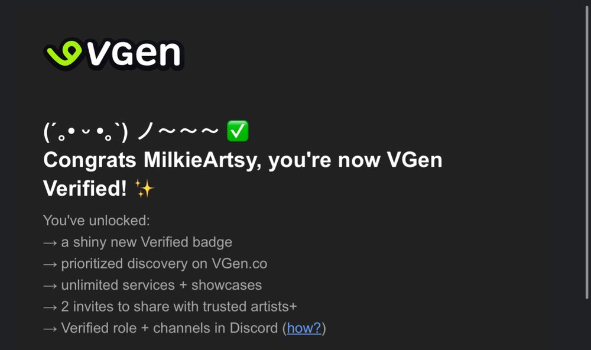The height and width of the screenshot is (350, 591).
Task: Click the kaomoji face in the header line
Action: [86, 132]
